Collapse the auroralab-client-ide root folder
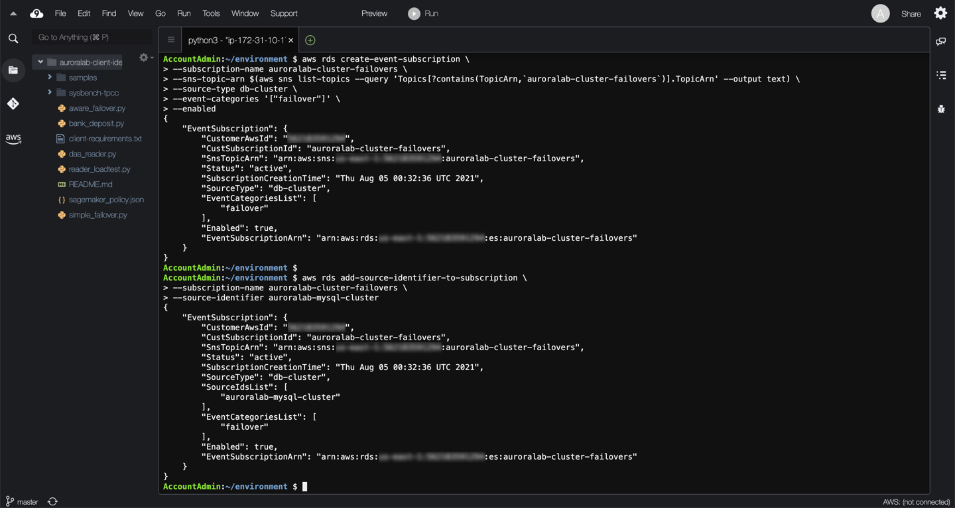 pyautogui.click(x=40, y=62)
